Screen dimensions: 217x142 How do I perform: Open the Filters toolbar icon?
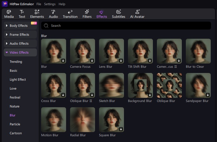[87, 12]
